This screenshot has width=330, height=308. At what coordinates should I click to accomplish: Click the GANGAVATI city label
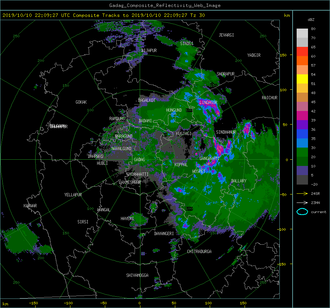(209, 159)
